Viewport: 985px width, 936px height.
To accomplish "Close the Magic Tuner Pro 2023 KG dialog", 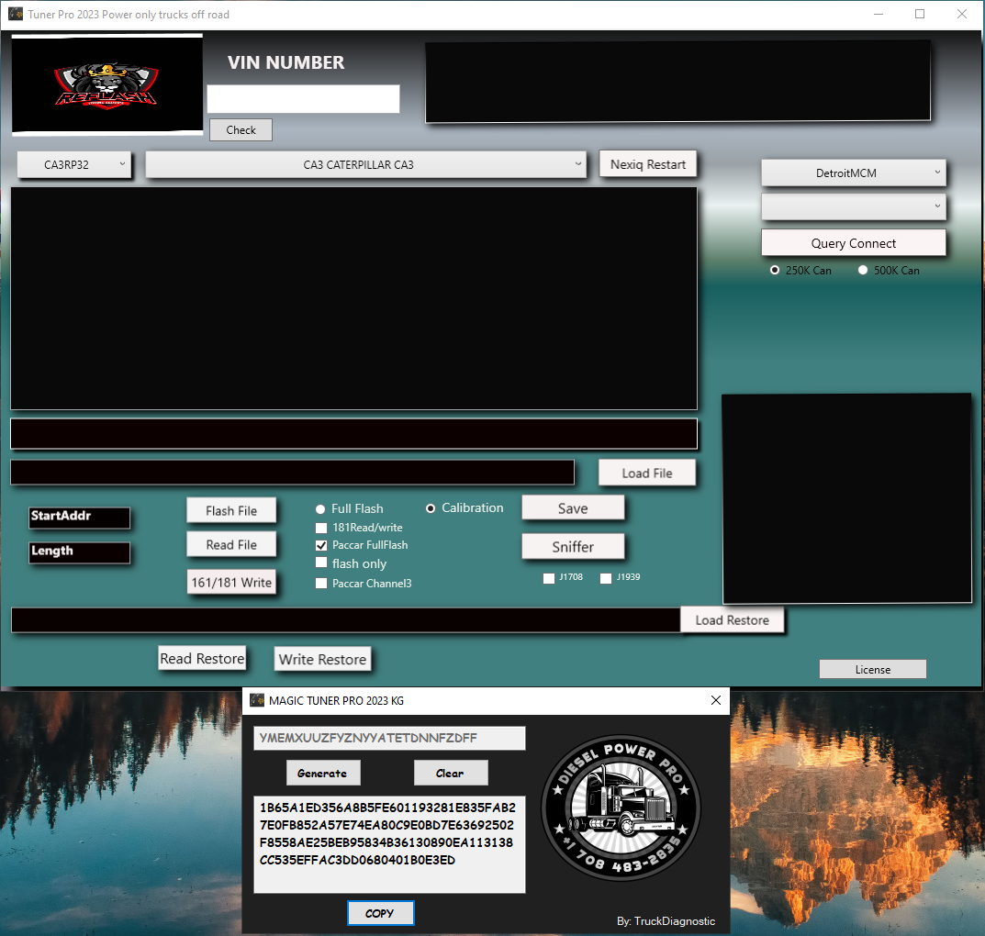I will 715,700.
